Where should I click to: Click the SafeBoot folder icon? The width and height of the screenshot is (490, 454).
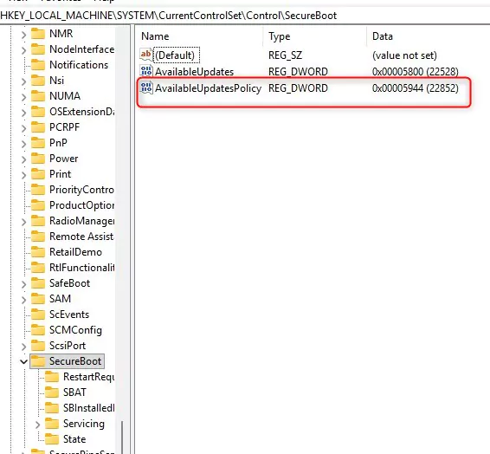(x=38, y=283)
